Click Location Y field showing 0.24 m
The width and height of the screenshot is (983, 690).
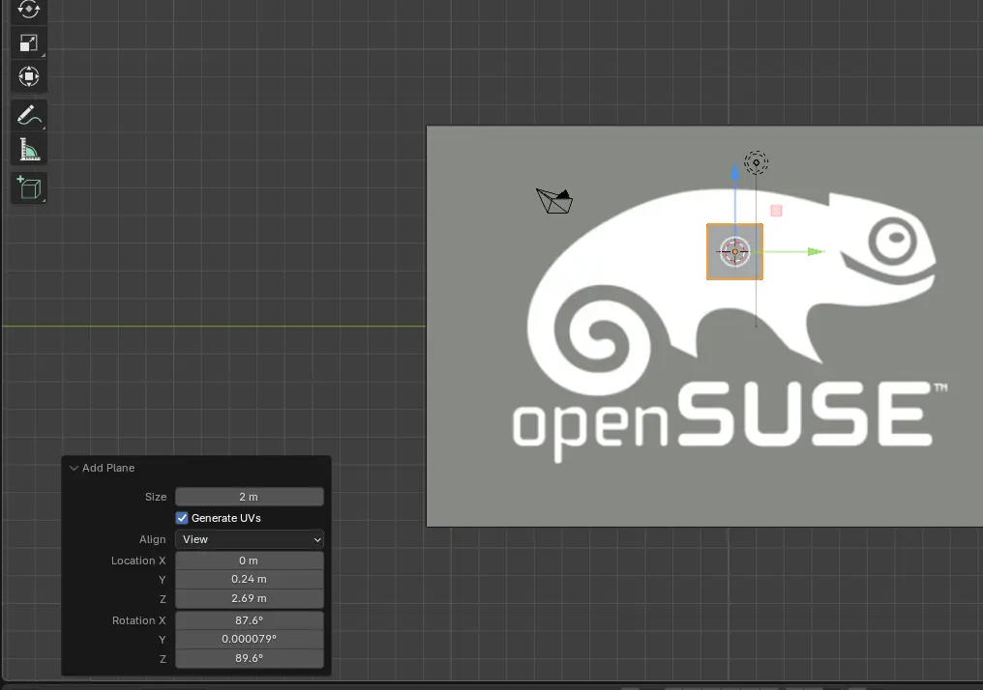point(250,579)
